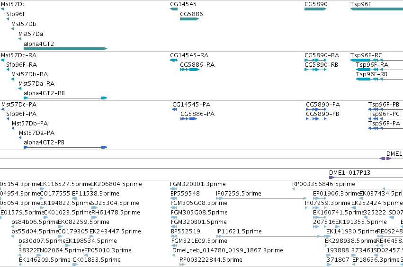Click the alpha4GT2 gene bar glyph
The width and height of the screenshot is (403, 267).
pyautogui.click(x=65, y=49)
